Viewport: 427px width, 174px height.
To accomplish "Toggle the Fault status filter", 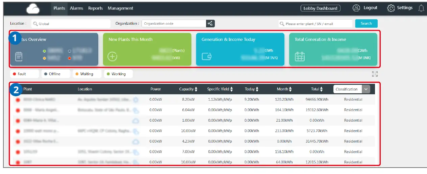I will [24, 74].
